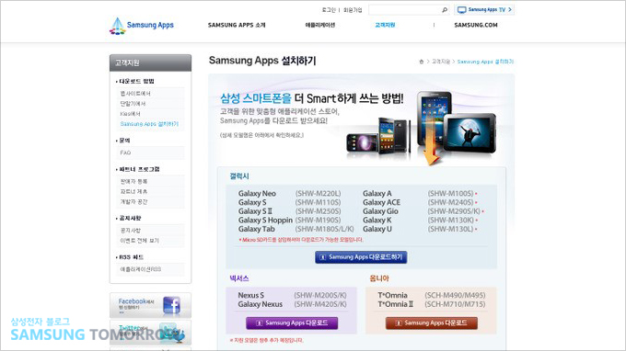
Task: Open the 고객지원 top menu item
Action: coord(385,25)
